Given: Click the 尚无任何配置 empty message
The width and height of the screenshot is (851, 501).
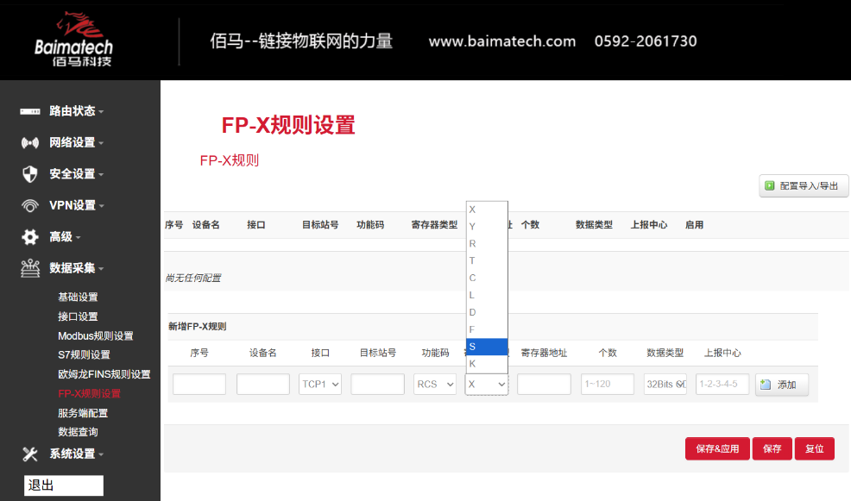Looking at the screenshot, I should [x=193, y=279].
